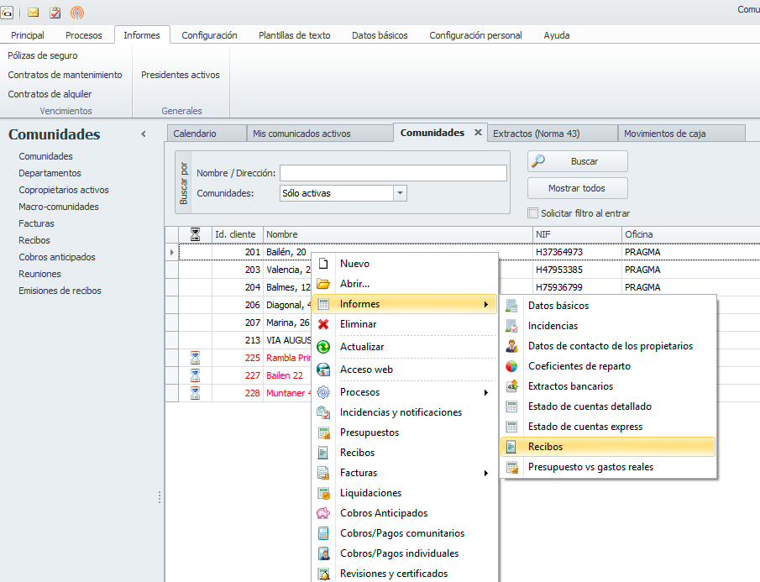Expand the Facturas submenu arrow

coord(485,473)
